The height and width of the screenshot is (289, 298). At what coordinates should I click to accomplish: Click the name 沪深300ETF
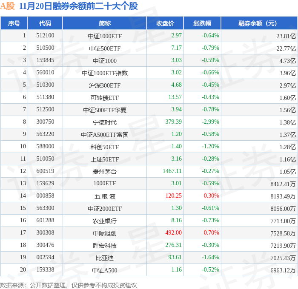pyautogui.click(x=105, y=85)
